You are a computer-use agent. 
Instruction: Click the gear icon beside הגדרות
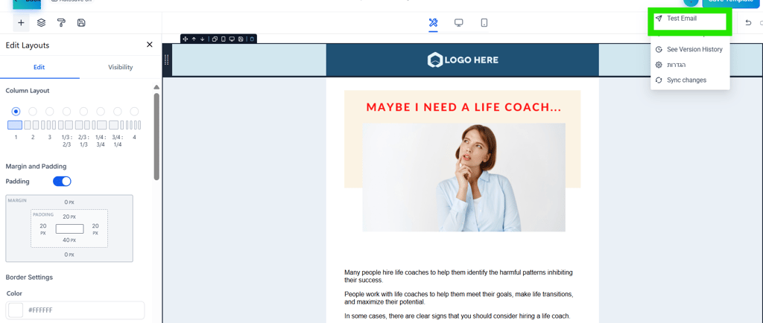coord(659,65)
